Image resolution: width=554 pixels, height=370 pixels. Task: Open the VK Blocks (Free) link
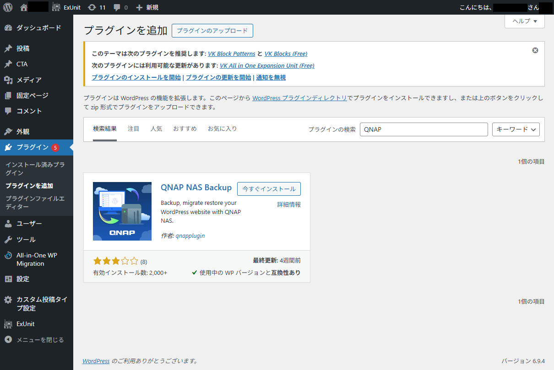pyautogui.click(x=286, y=54)
